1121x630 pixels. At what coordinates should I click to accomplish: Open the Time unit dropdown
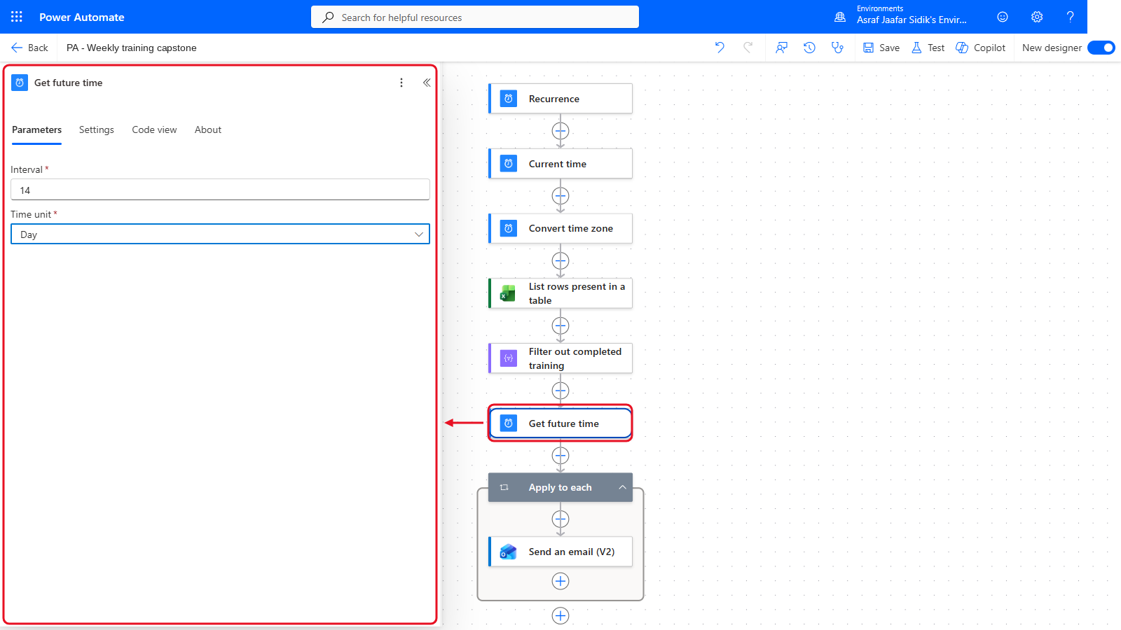click(x=220, y=234)
